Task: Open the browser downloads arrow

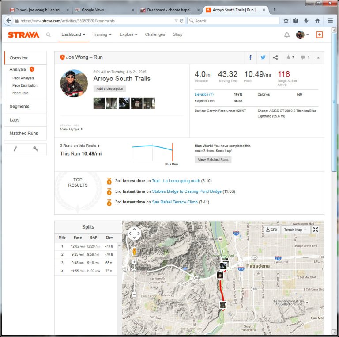Action: pos(306,21)
